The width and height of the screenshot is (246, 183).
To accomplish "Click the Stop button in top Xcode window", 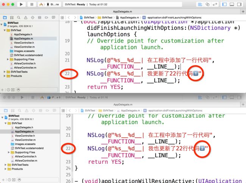I will click(32, 5).
